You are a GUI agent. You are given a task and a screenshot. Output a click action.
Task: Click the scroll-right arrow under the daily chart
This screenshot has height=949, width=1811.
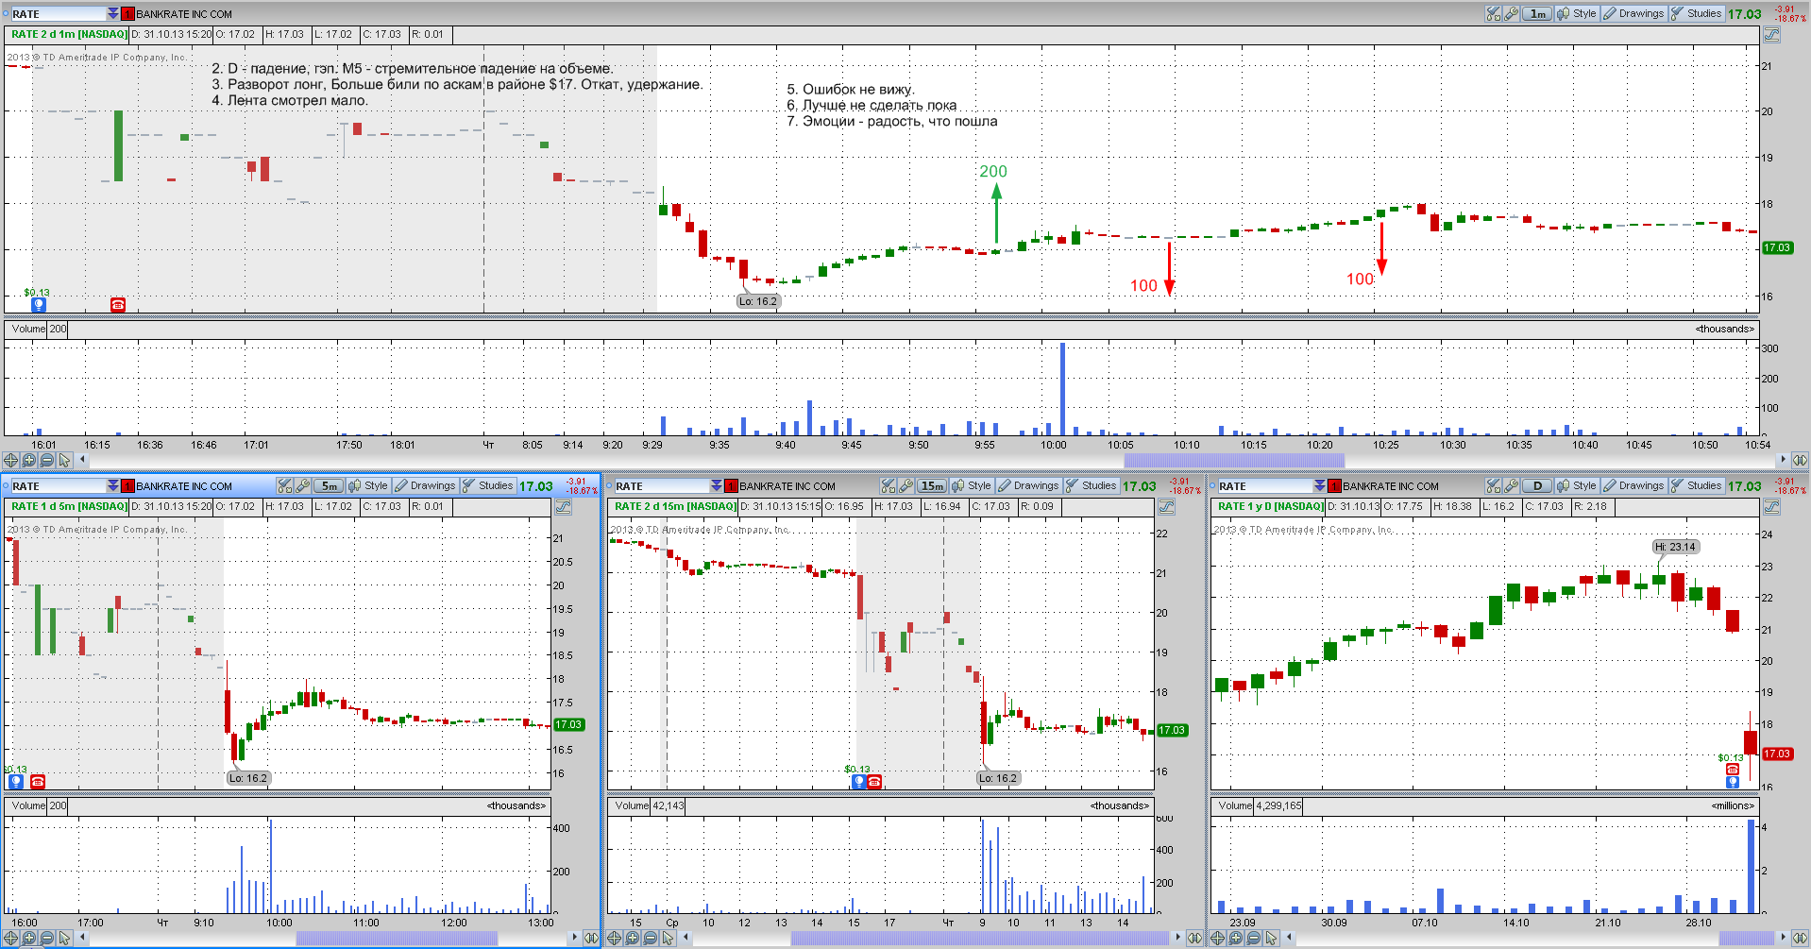1783,938
